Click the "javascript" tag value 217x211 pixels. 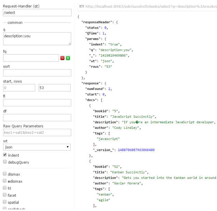pos(108,139)
